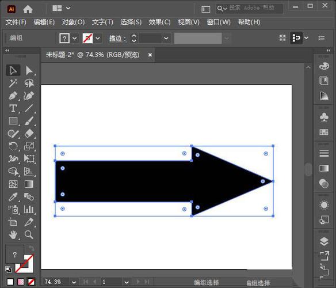This screenshot has width=336, height=288.
Task: Close the 未标题-2 document tab
Action: (150, 55)
